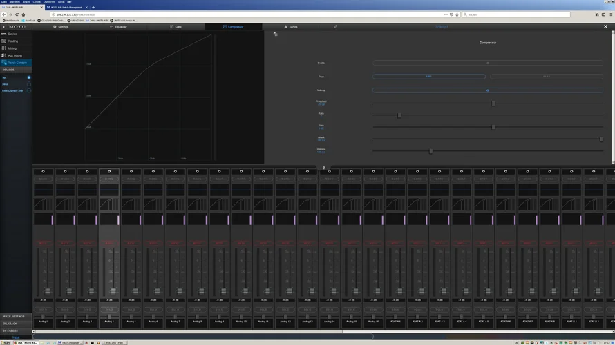Switch to the Gate tab
This screenshot has height=345, width=615.
pos(176,27)
